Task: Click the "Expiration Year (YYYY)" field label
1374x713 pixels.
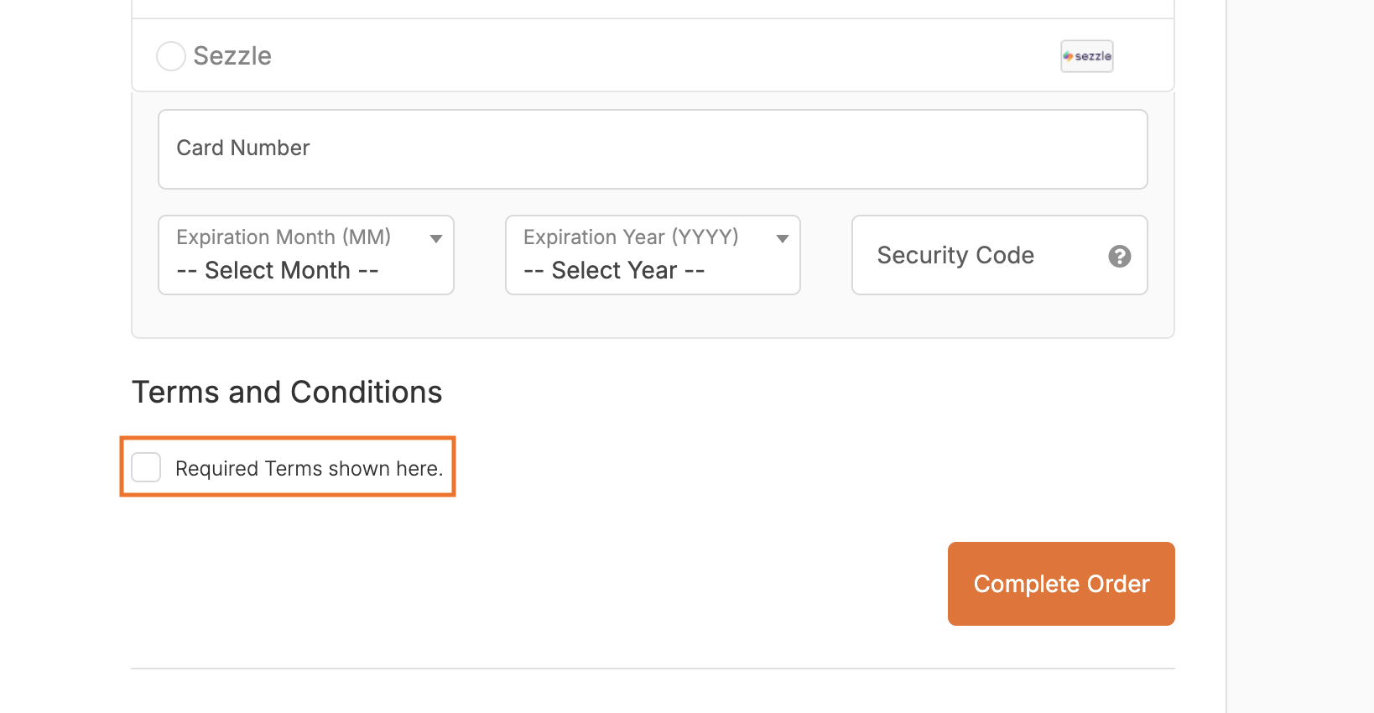Action: [631, 237]
